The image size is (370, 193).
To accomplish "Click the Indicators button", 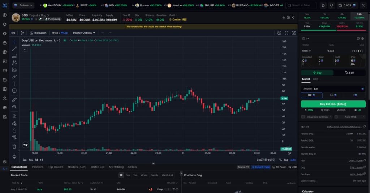I will 38,33.
